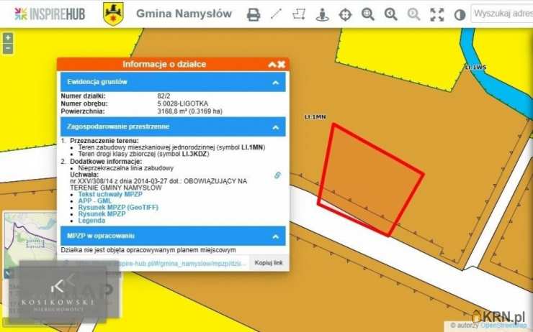Select the measure distance line tool

click(276, 14)
